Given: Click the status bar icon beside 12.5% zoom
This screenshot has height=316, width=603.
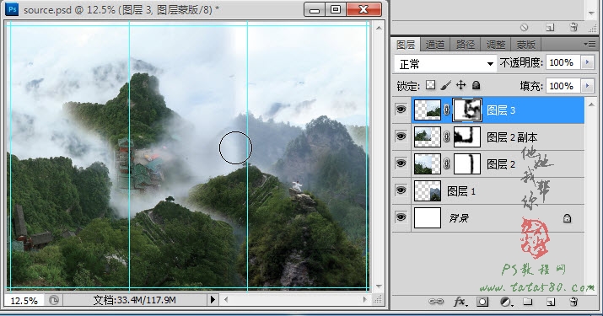Looking at the screenshot, I should pyautogui.click(x=54, y=300).
